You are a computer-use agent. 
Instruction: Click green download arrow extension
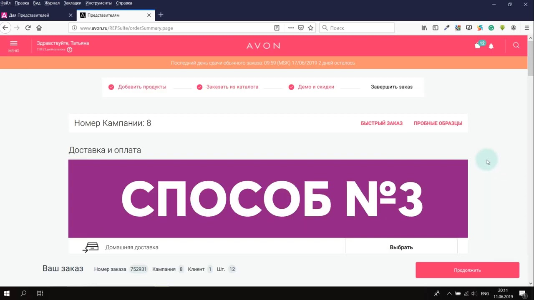point(502,28)
